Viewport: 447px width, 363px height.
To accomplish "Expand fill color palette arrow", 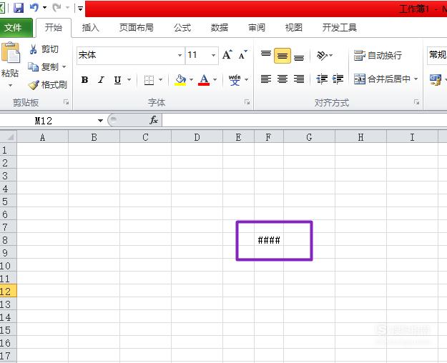I will pos(191,80).
